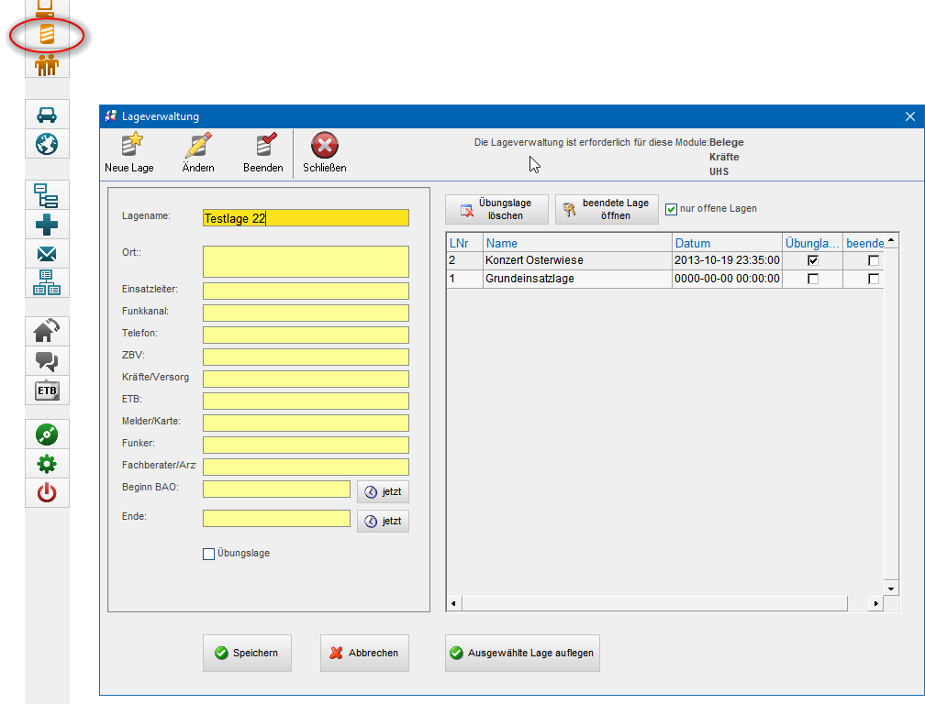
Task: Click the red power icon
Action: 47,493
